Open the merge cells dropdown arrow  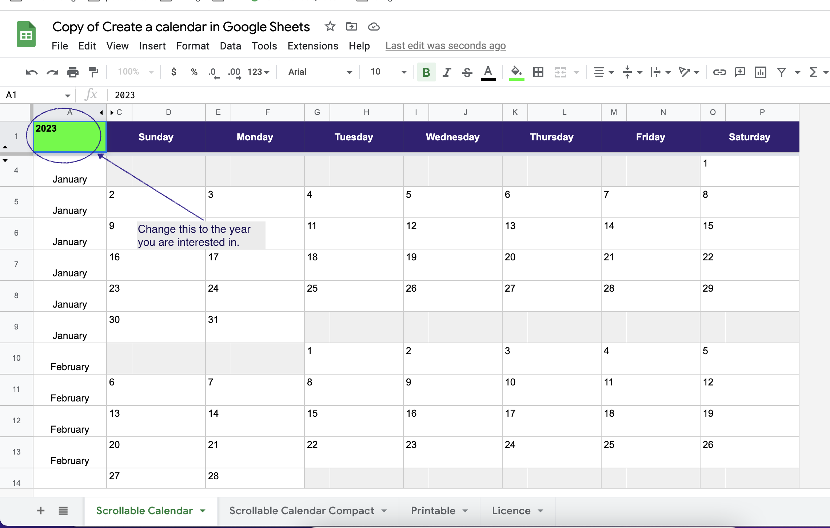coord(576,72)
